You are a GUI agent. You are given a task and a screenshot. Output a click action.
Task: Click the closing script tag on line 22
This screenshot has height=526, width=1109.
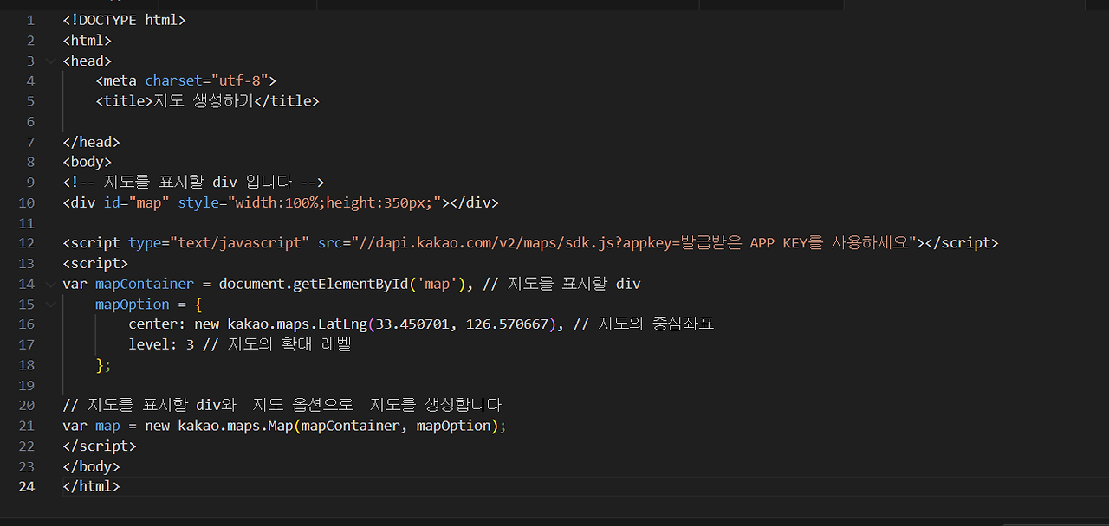pyautogui.click(x=99, y=445)
